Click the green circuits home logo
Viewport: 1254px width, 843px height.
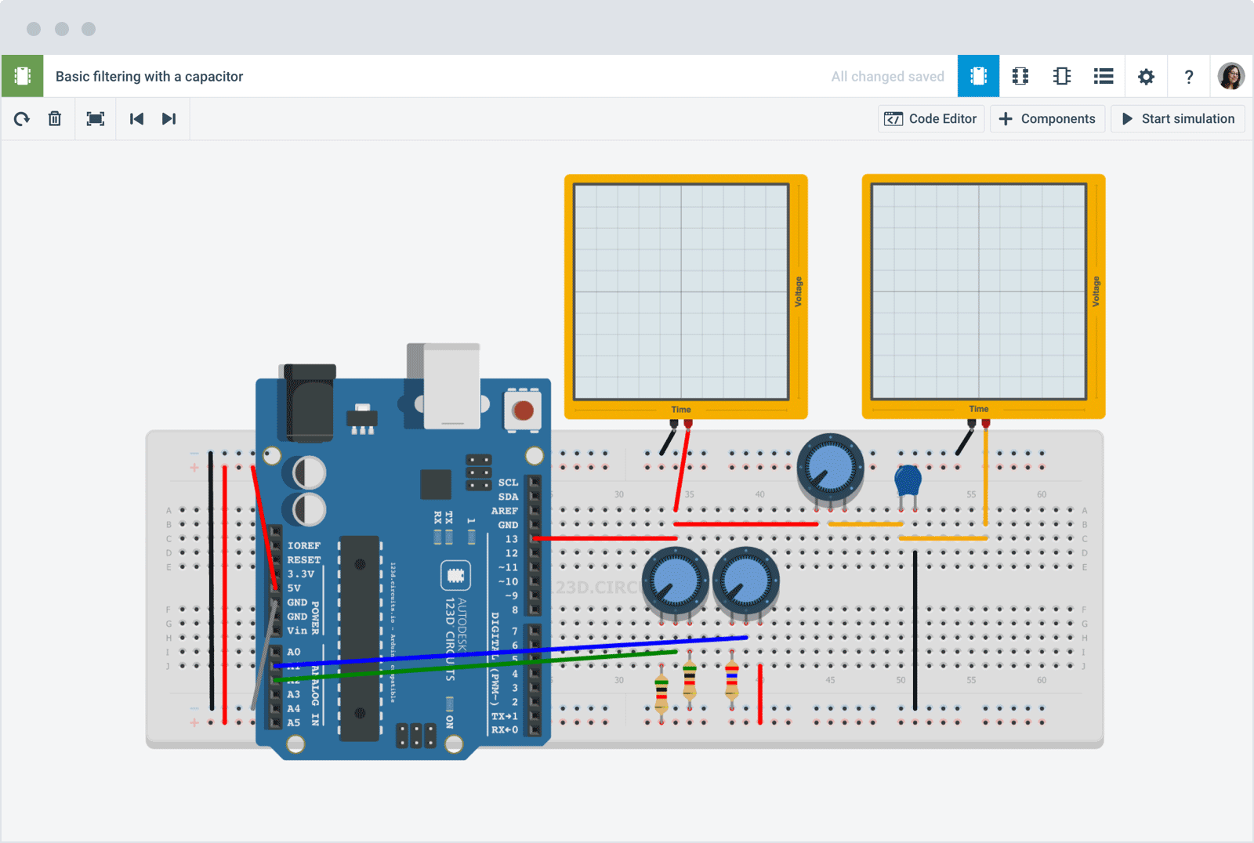pos(23,76)
